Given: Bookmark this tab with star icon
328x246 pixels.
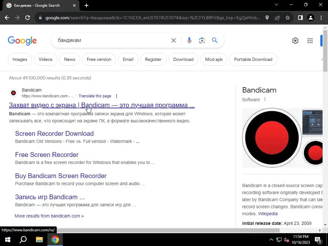Looking at the screenshot, I should coord(288,18).
